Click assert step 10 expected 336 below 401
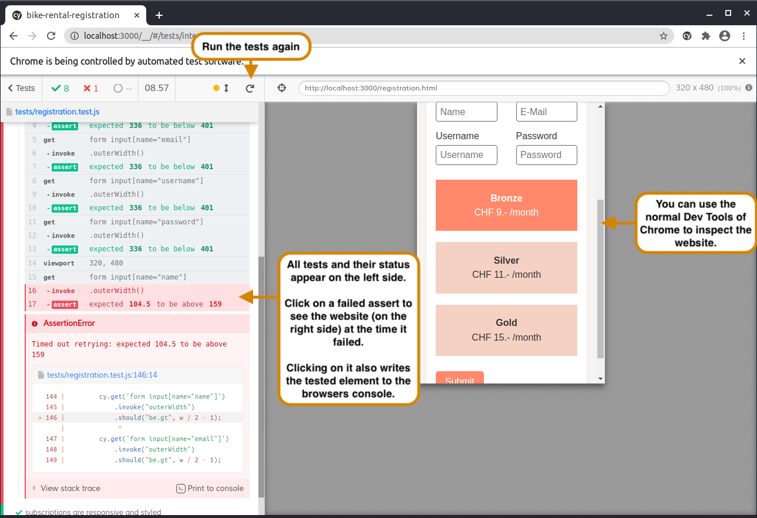This screenshot has width=757, height=518. 138,208
